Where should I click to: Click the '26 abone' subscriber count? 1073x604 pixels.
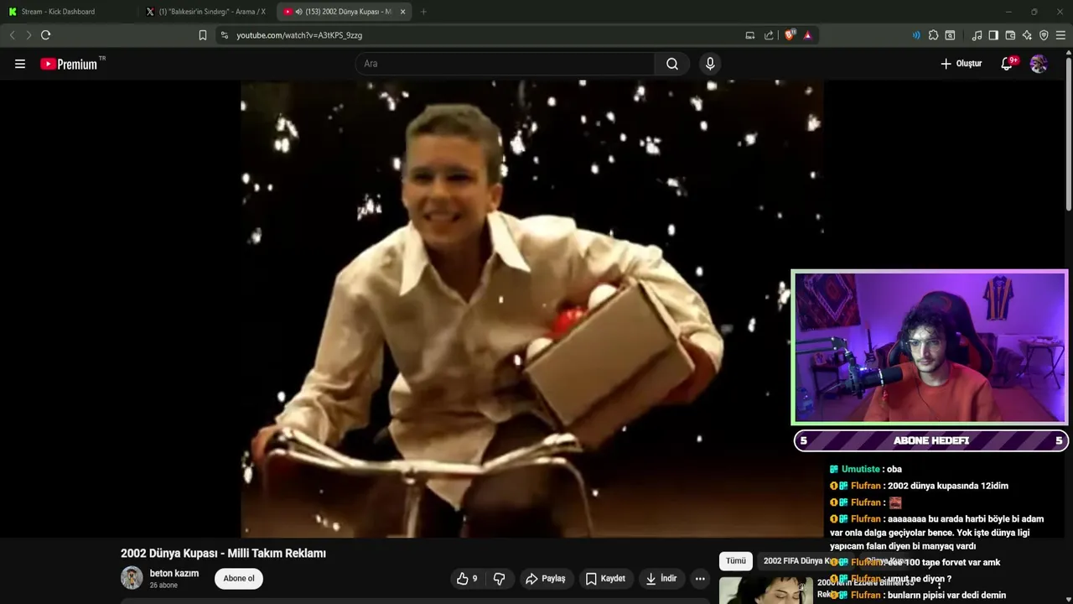[x=163, y=586]
